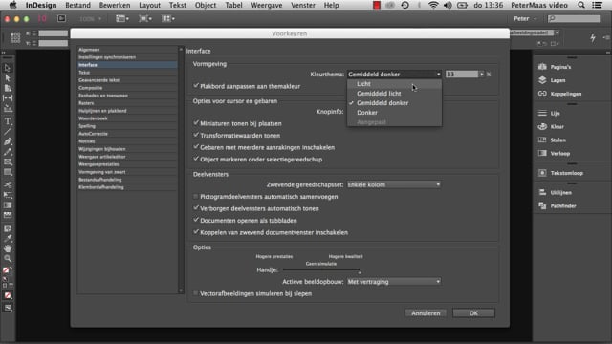This screenshot has height=344, width=612.
Task: Open the Weergave menu
Action: [x=267, y=5]
